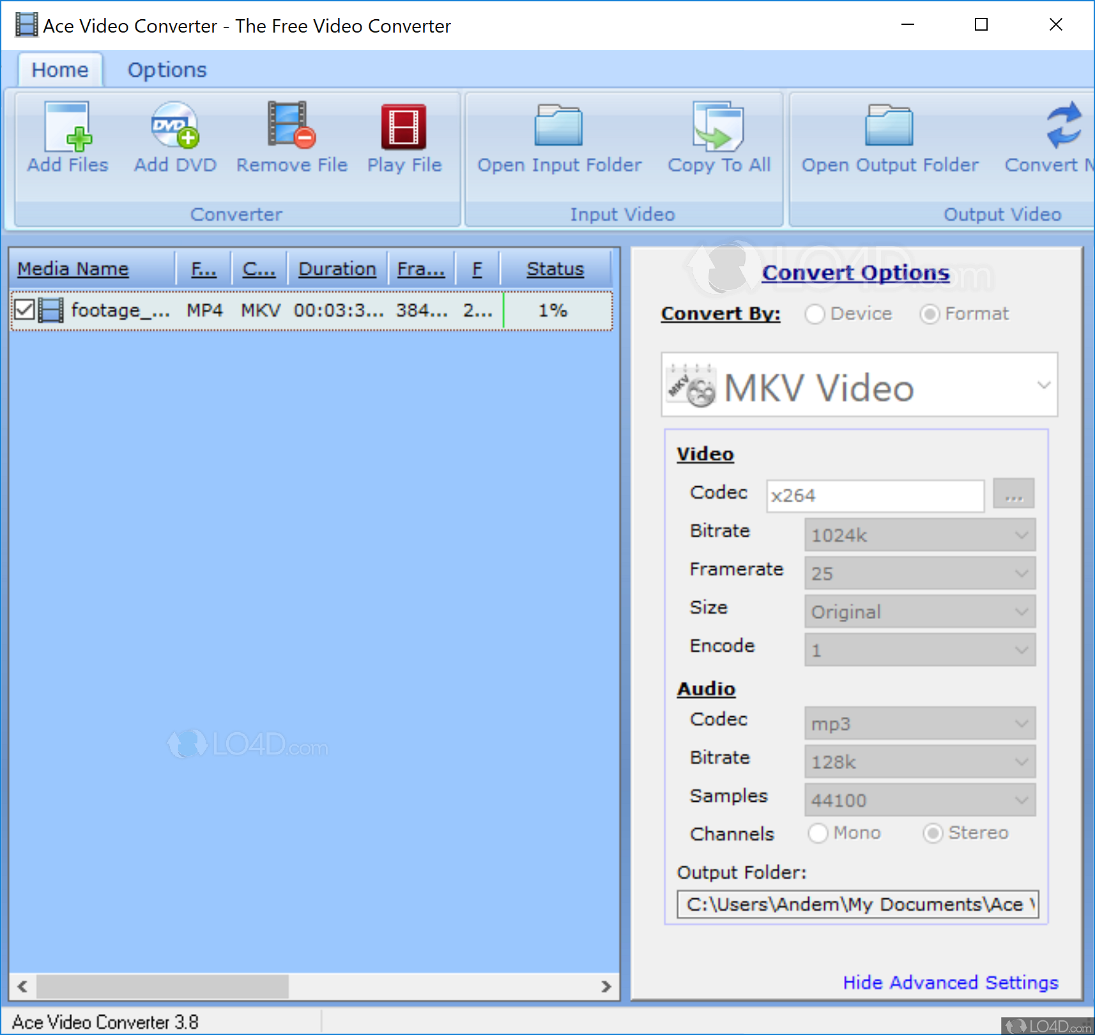Click the Copy To All icon
The width and height of the screenshot is (1095, 1035).
click(719, 126)
